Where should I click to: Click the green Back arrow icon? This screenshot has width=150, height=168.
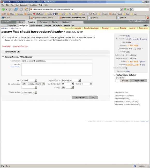coord(3,9)
